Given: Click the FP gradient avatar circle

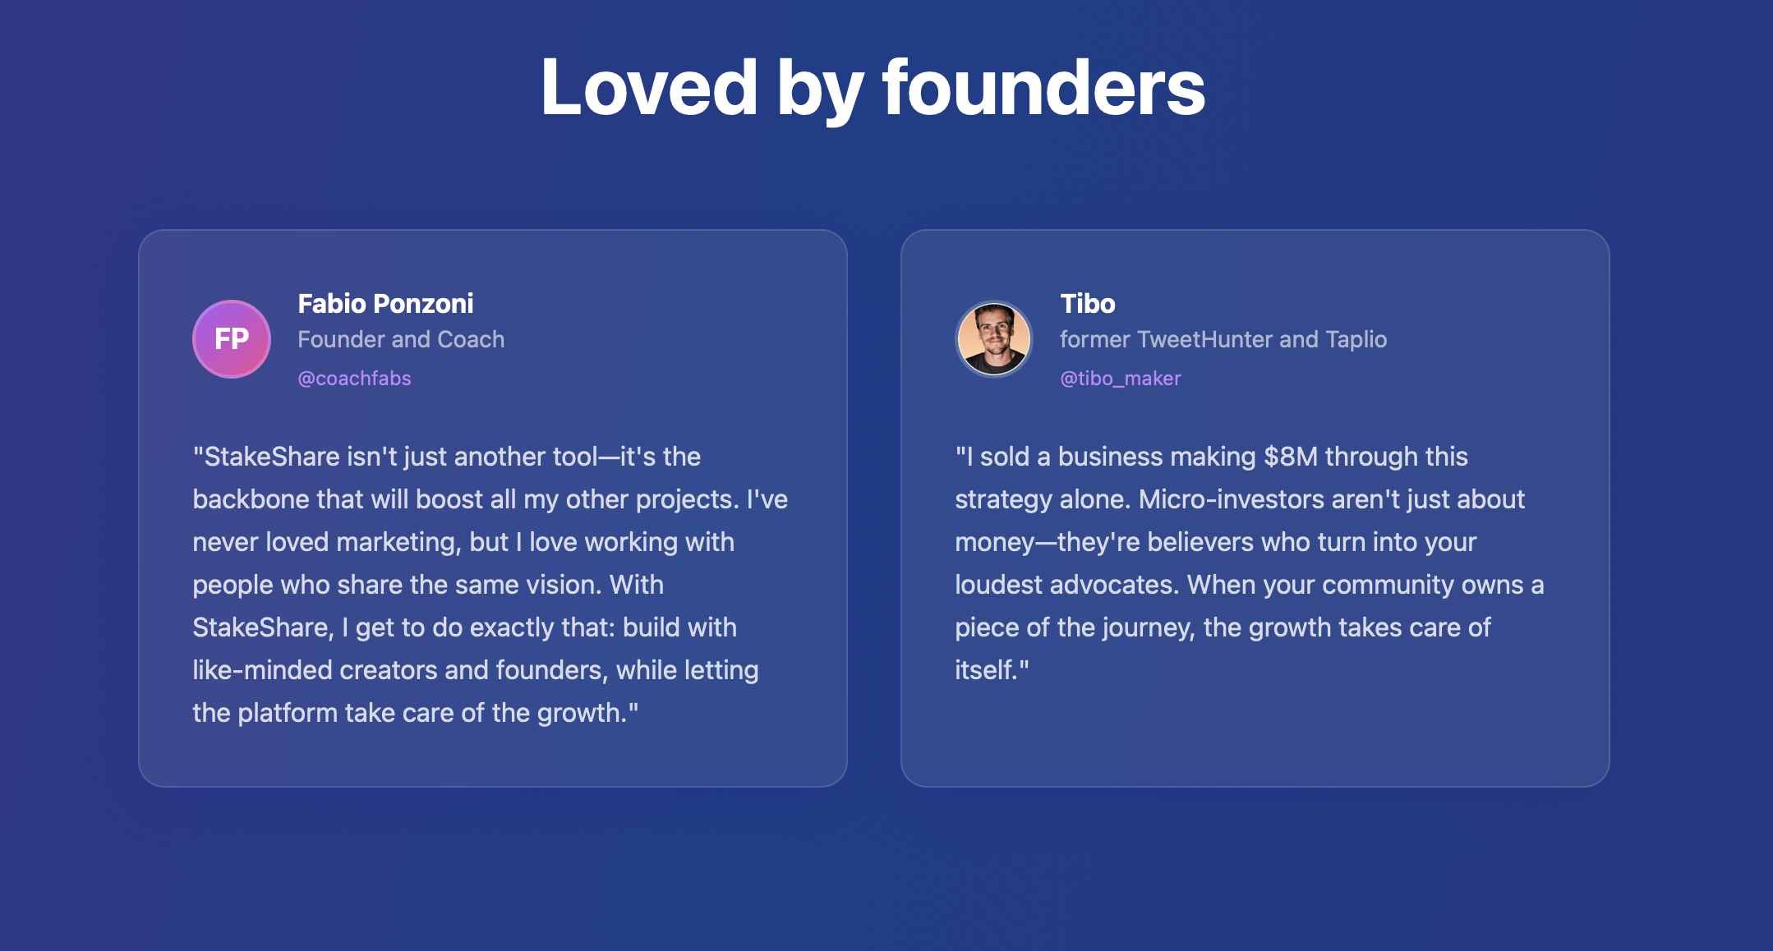Looking at the screenshot, I should (x=232, y=339).
